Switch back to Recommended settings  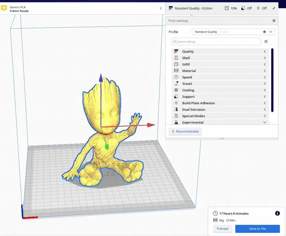point(185,131)
